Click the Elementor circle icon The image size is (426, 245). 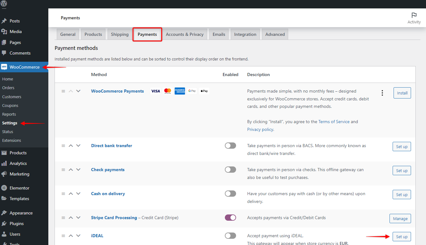[x=4, y=188]
